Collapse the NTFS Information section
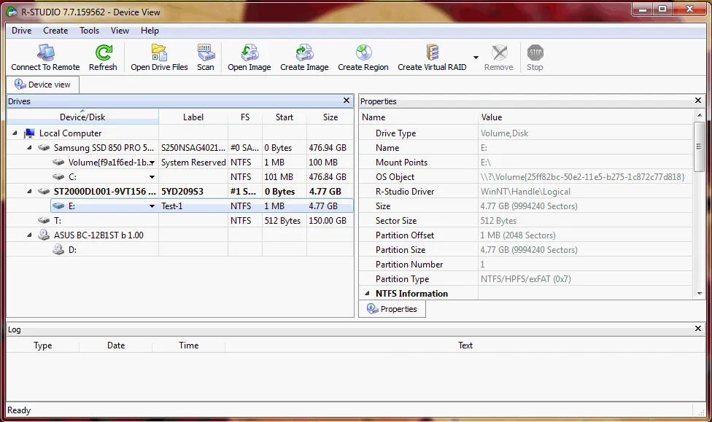This screenshot has height=422, width=712. [368, 293]
